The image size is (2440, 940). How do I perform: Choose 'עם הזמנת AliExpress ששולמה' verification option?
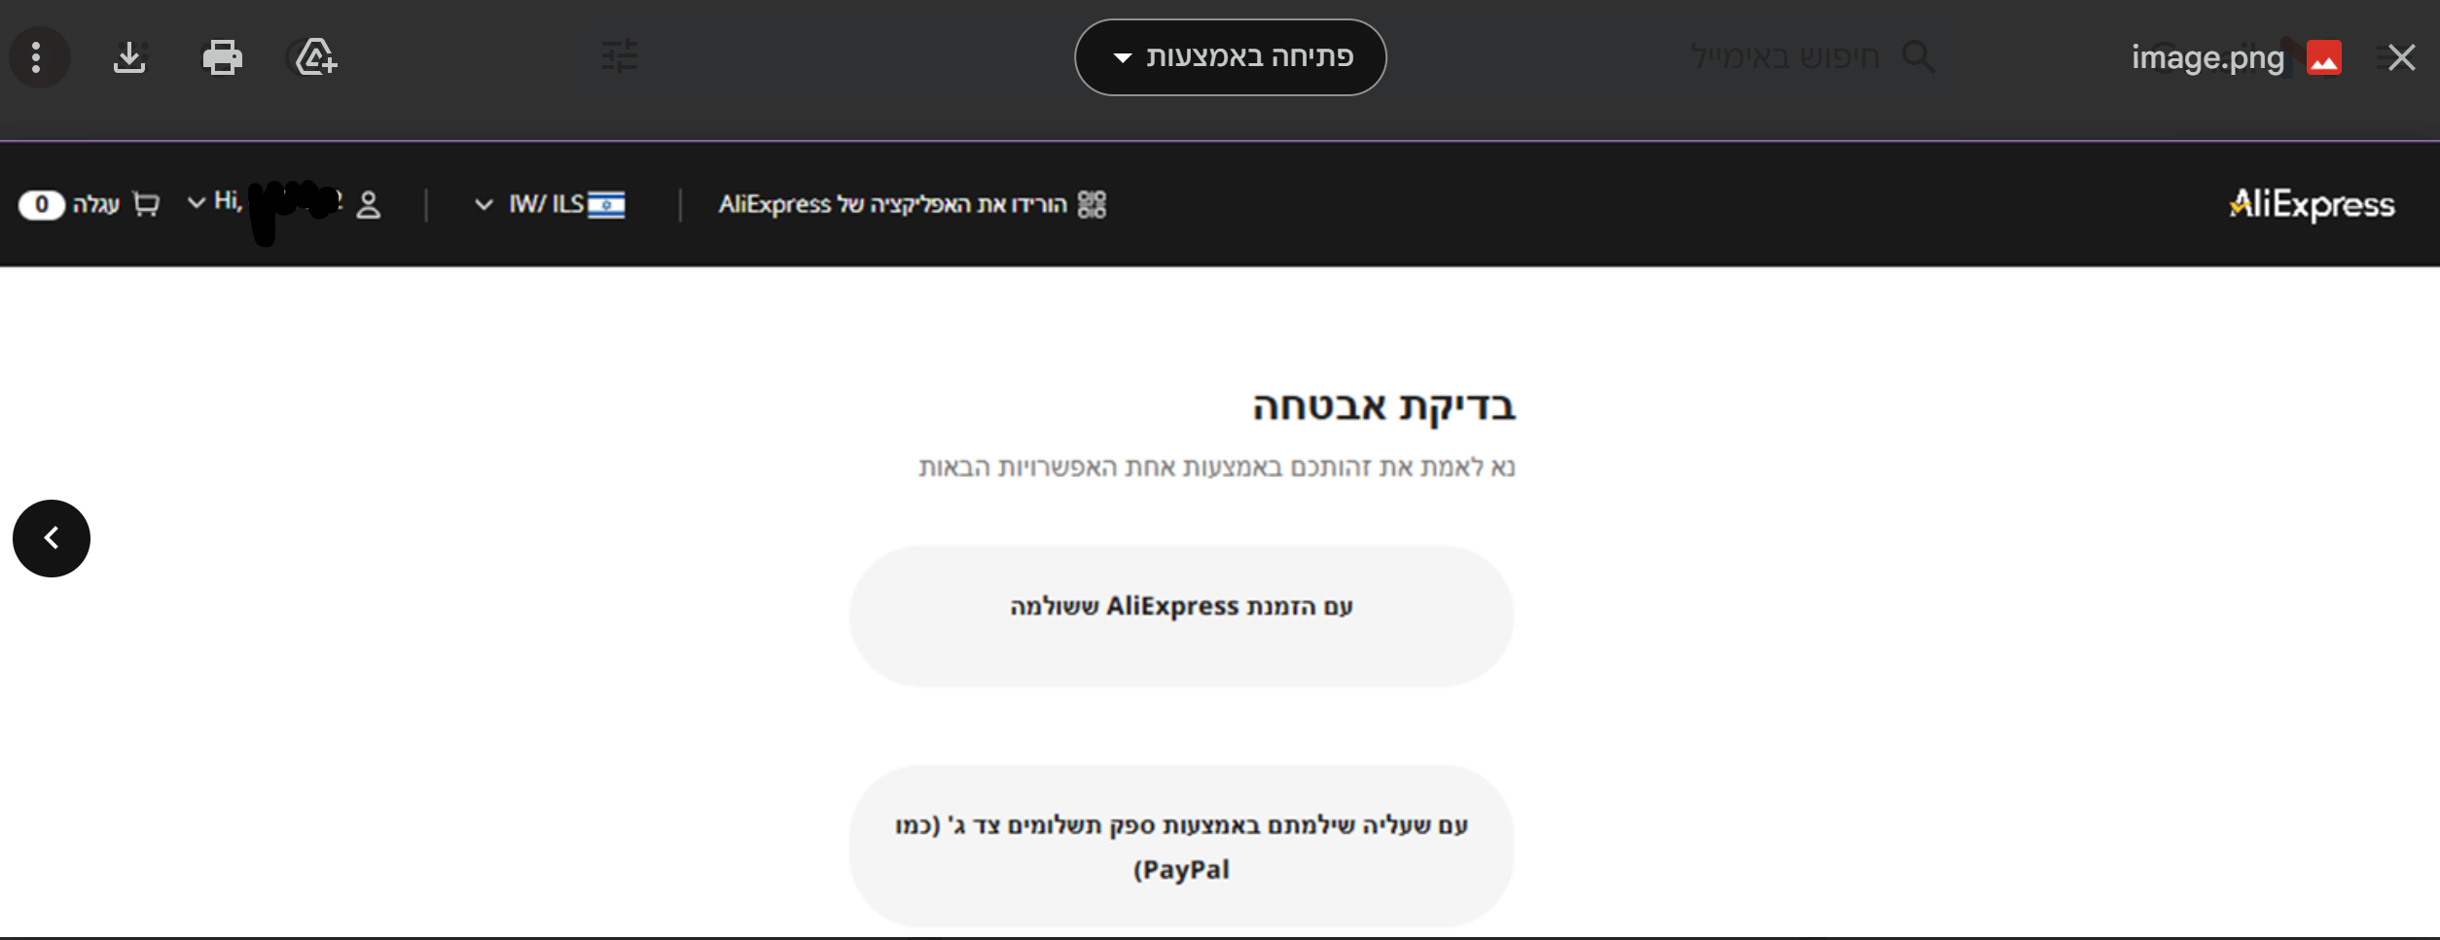pyautogui.click(x=1182, y=616)
